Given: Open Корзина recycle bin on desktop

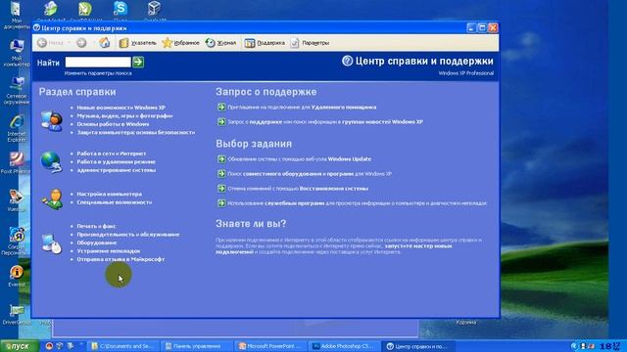Looking at the screenshot, I should [466, 322].
